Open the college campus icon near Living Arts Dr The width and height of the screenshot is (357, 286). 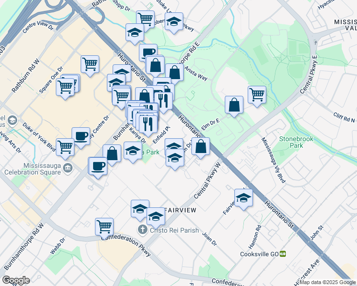(x=12, y=120)
